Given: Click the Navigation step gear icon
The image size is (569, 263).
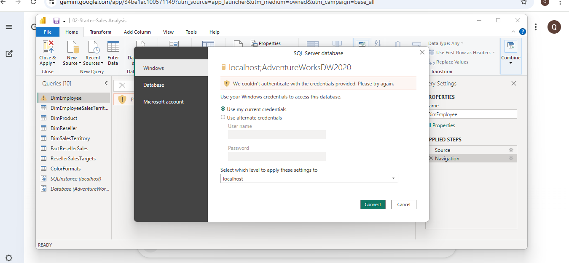Looking at the screenshot, I should (511, 159).
